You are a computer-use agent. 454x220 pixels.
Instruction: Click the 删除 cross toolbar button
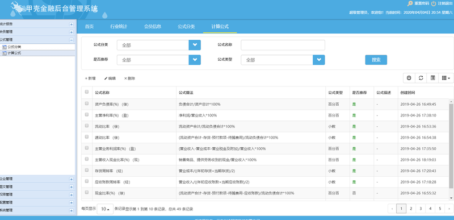129,78
